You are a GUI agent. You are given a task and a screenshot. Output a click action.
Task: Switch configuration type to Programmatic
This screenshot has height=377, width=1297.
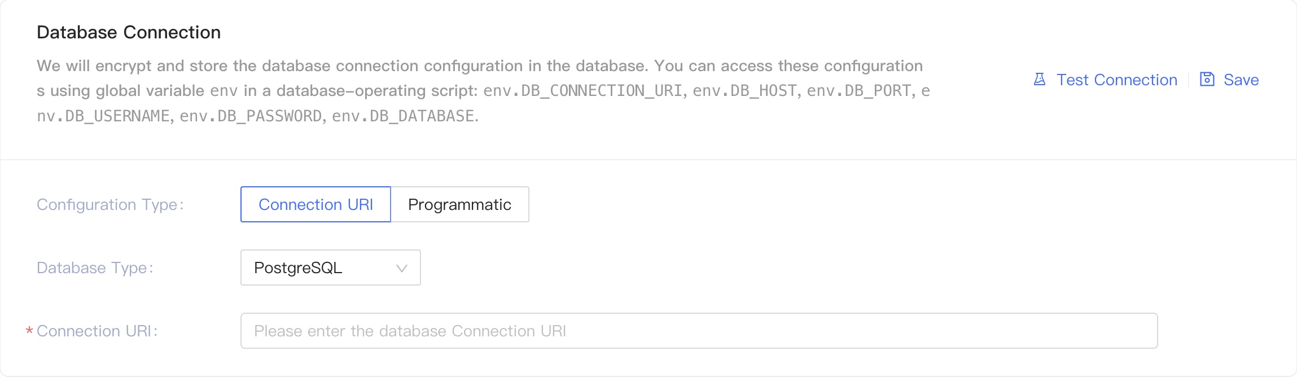click(x=459, y=204)
